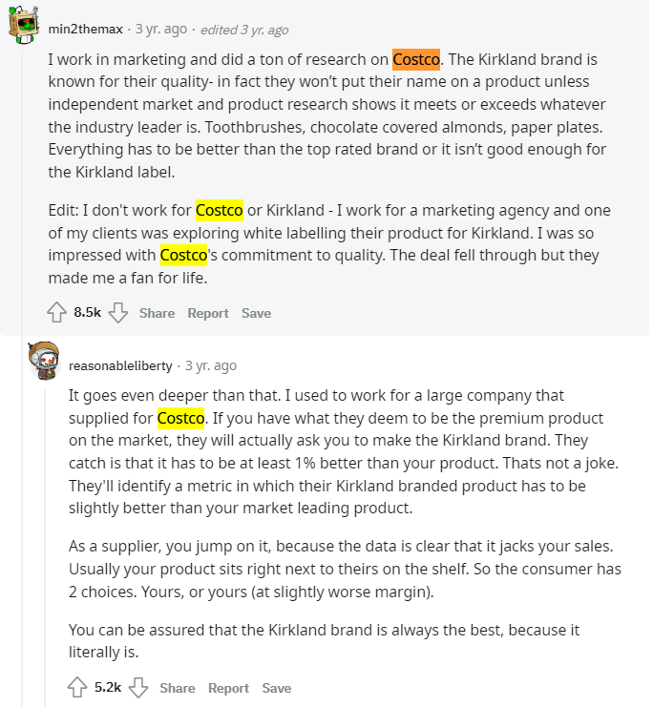The height and width of the screenshot is (707, 653).
Task: Click yellow highlighted Costco in 'supplied for Costco'
Action: tap(181, 417)
